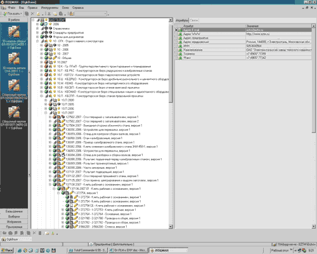Click the scissors cut icon in top toolbar

click(x=49, y=14)
